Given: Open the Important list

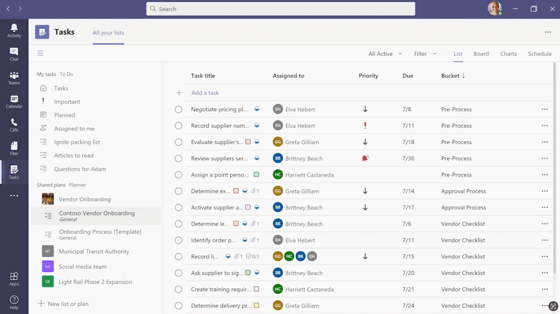Looking at the screenshot, I should click(67, 102).
